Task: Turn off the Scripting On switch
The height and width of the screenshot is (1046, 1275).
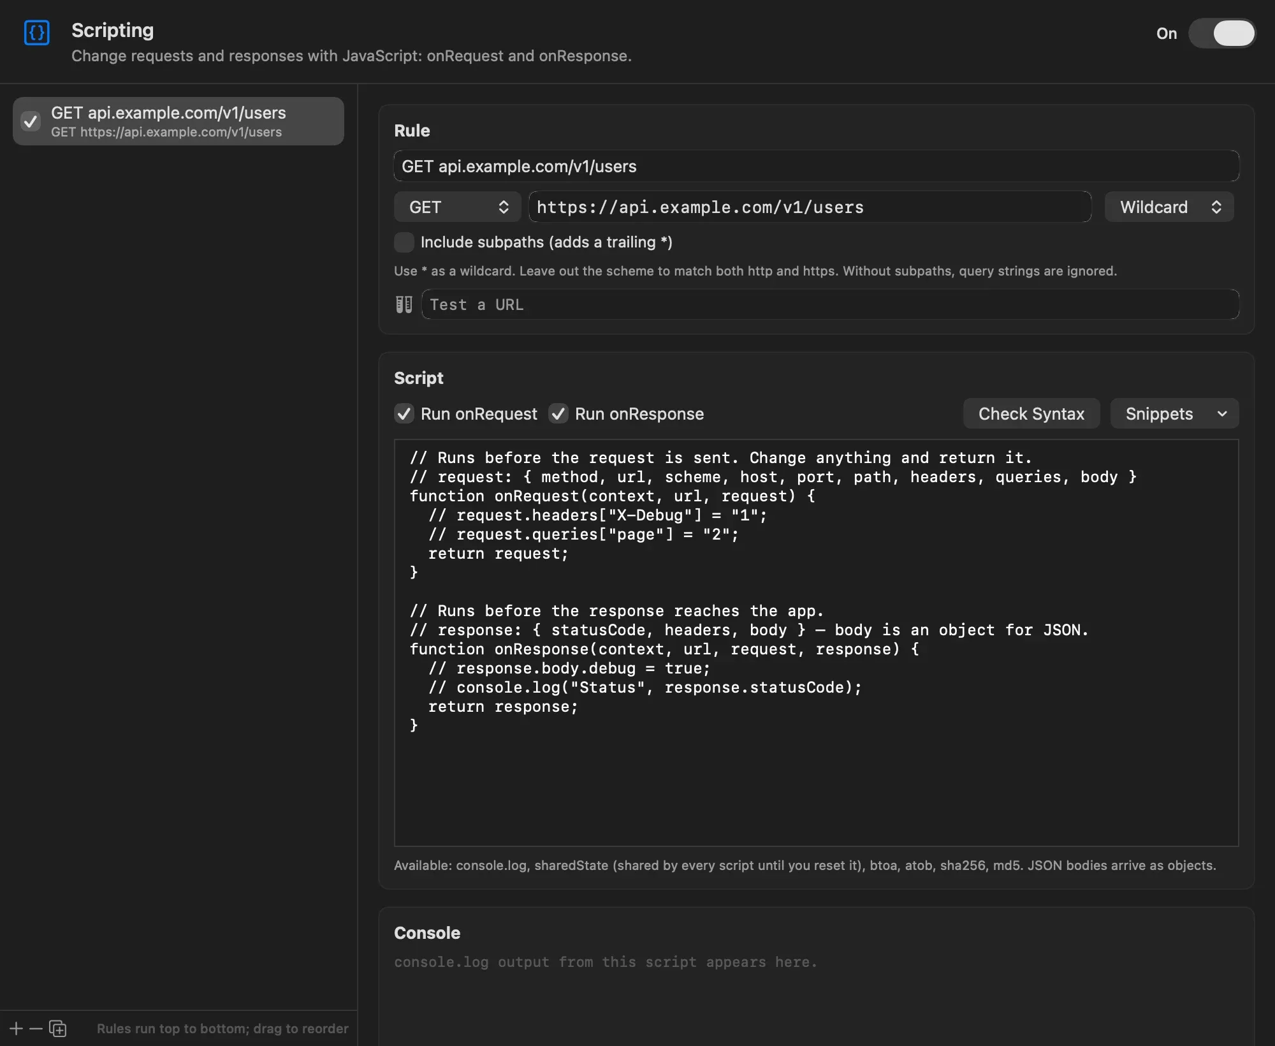Action: (1221, 33)
